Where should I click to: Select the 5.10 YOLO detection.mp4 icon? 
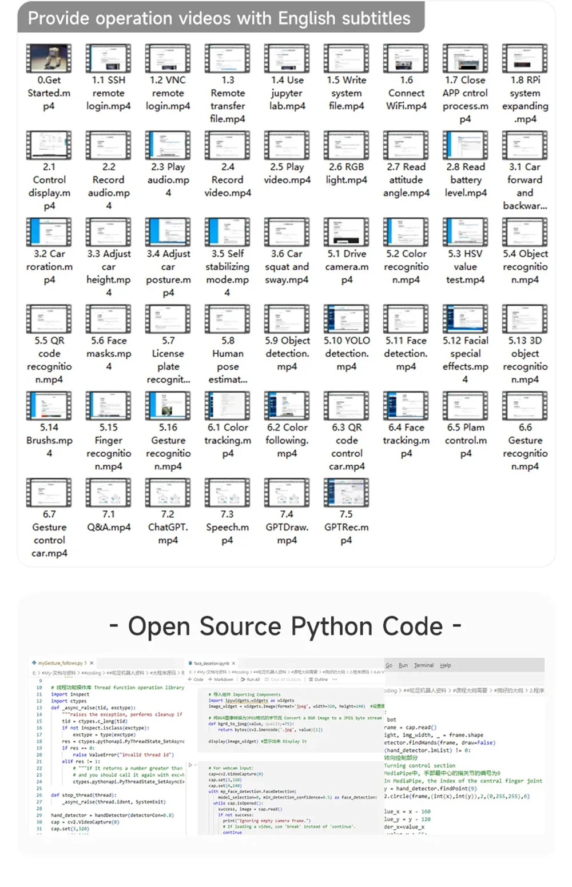point(347,319)
